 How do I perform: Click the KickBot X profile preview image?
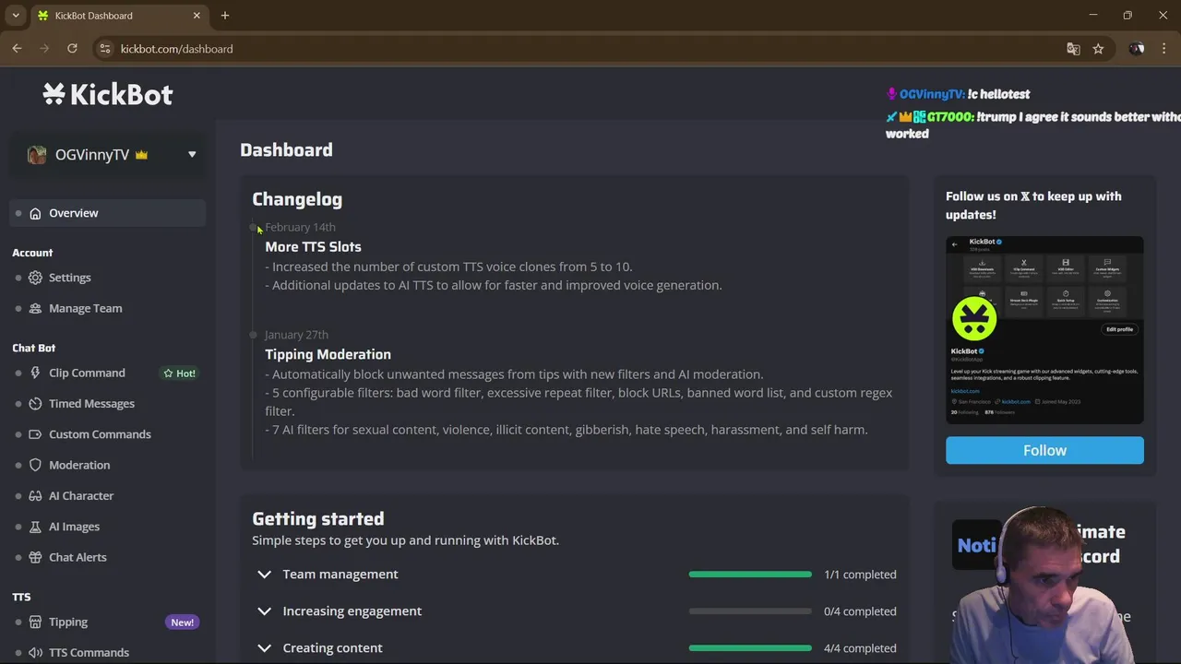coord(1044,330)
